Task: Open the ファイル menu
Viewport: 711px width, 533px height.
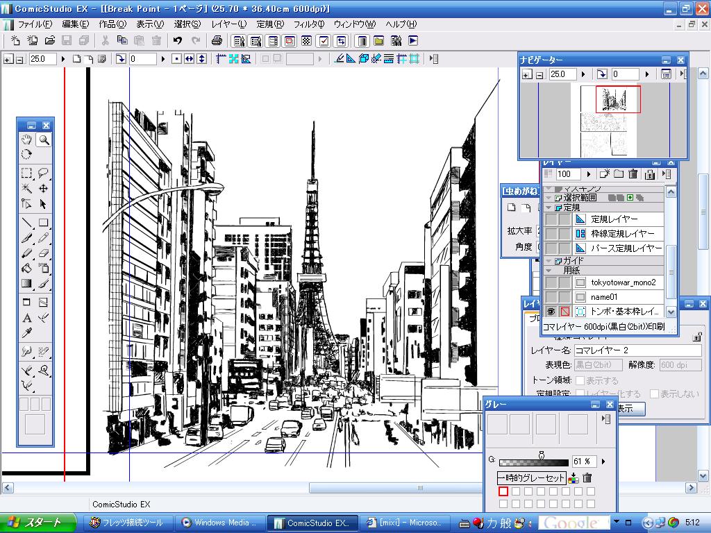Action: 35,24
